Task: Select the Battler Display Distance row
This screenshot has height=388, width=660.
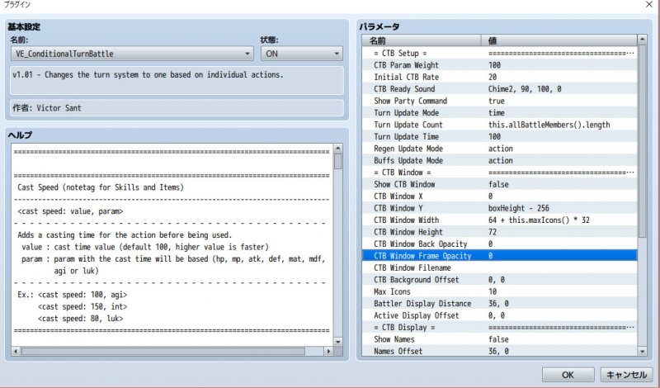Action: pos(500,304)
